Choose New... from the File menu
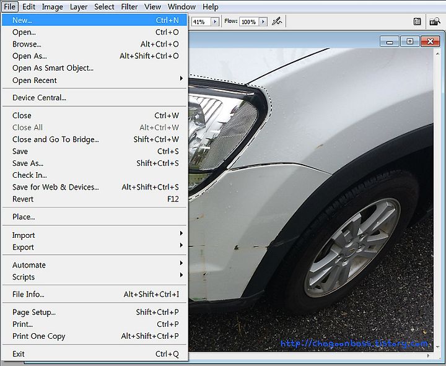 tap(94, 20)
